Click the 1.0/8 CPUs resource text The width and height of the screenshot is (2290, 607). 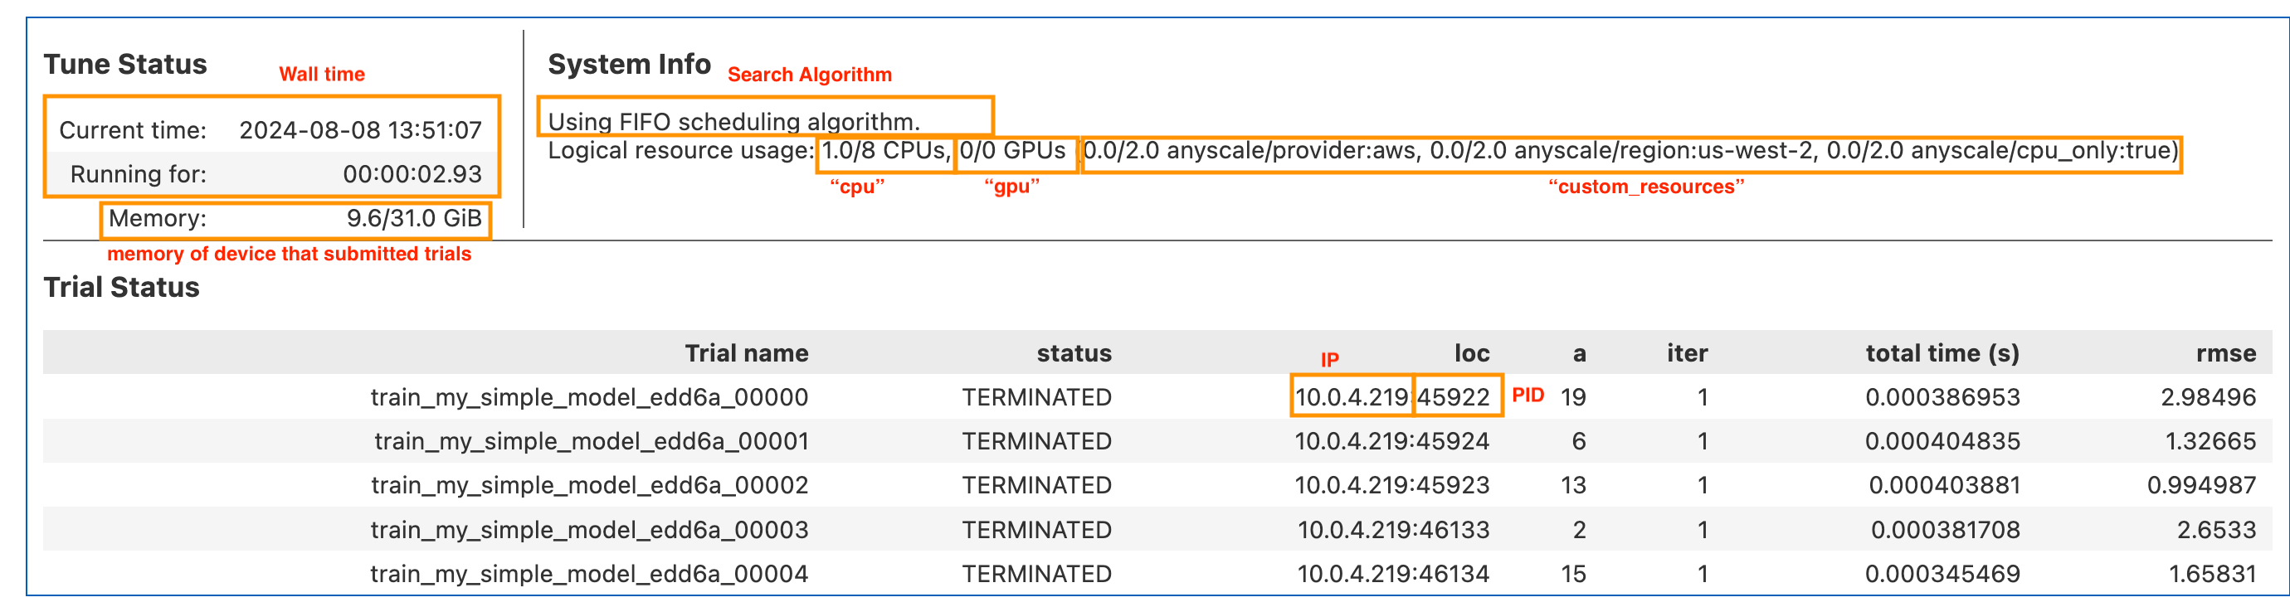pos(884,151)
